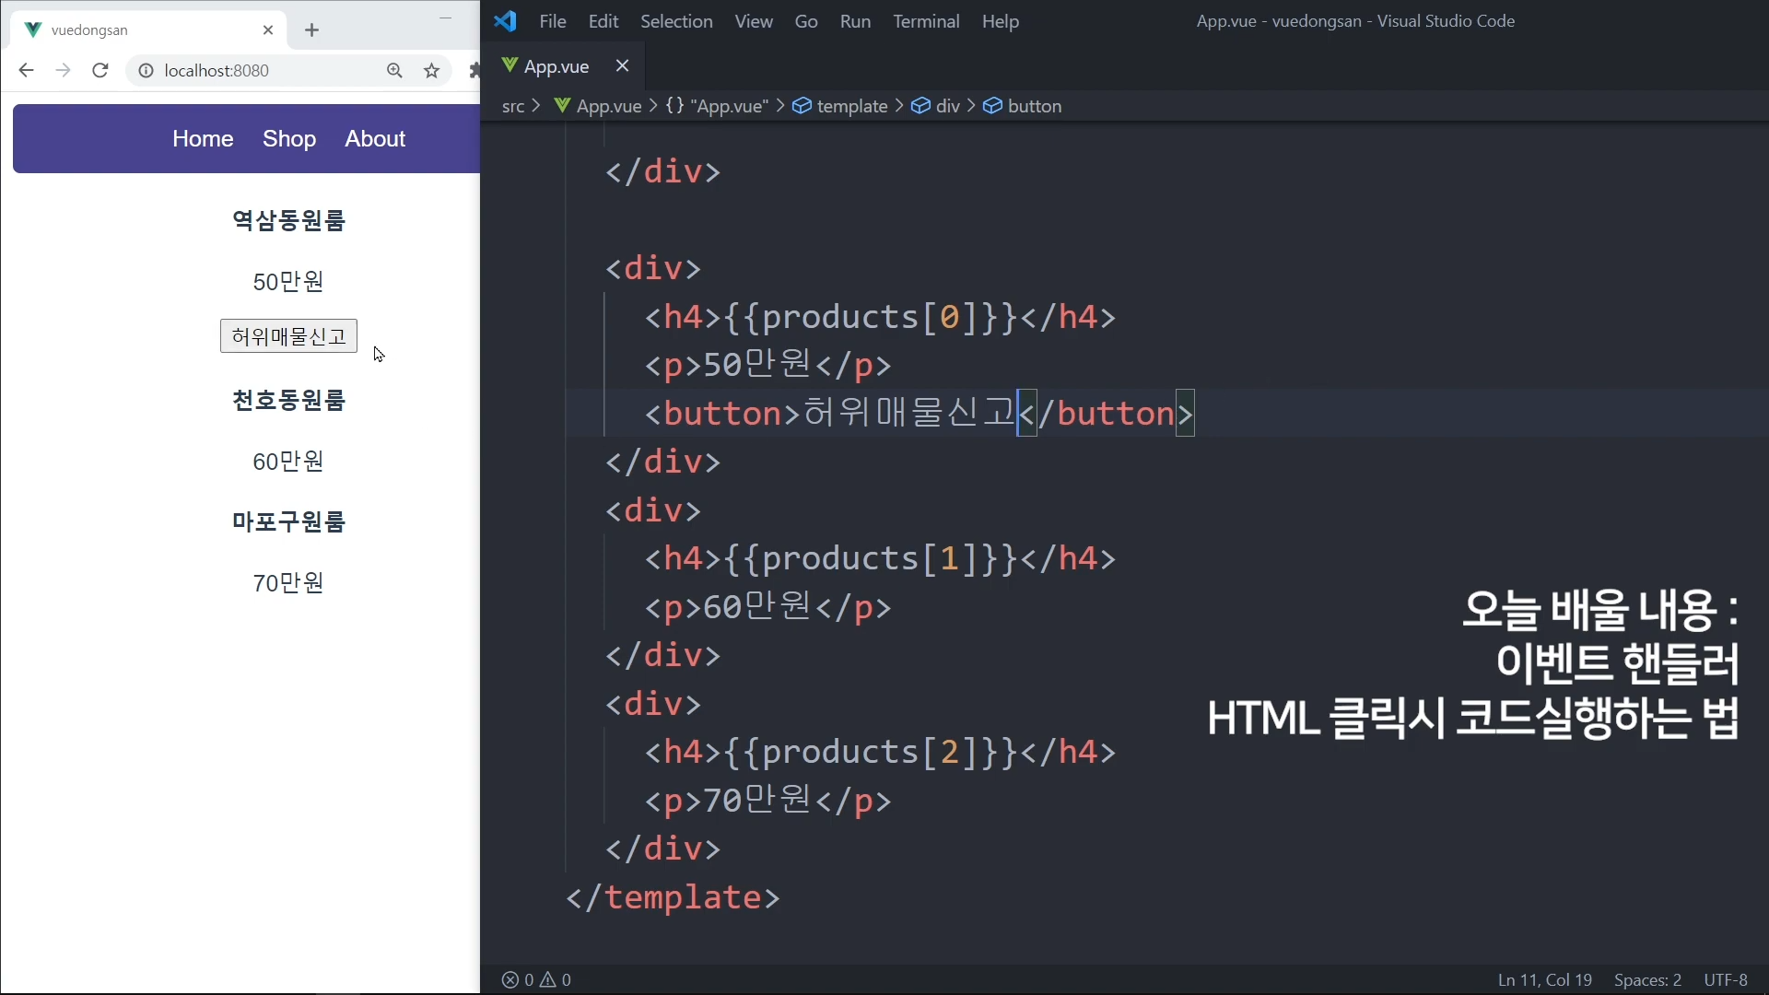Open the Selection menu
Image resolution: width=1769 pixels, height=995 pixels.
pyautogui.click(x=675, y=21)
